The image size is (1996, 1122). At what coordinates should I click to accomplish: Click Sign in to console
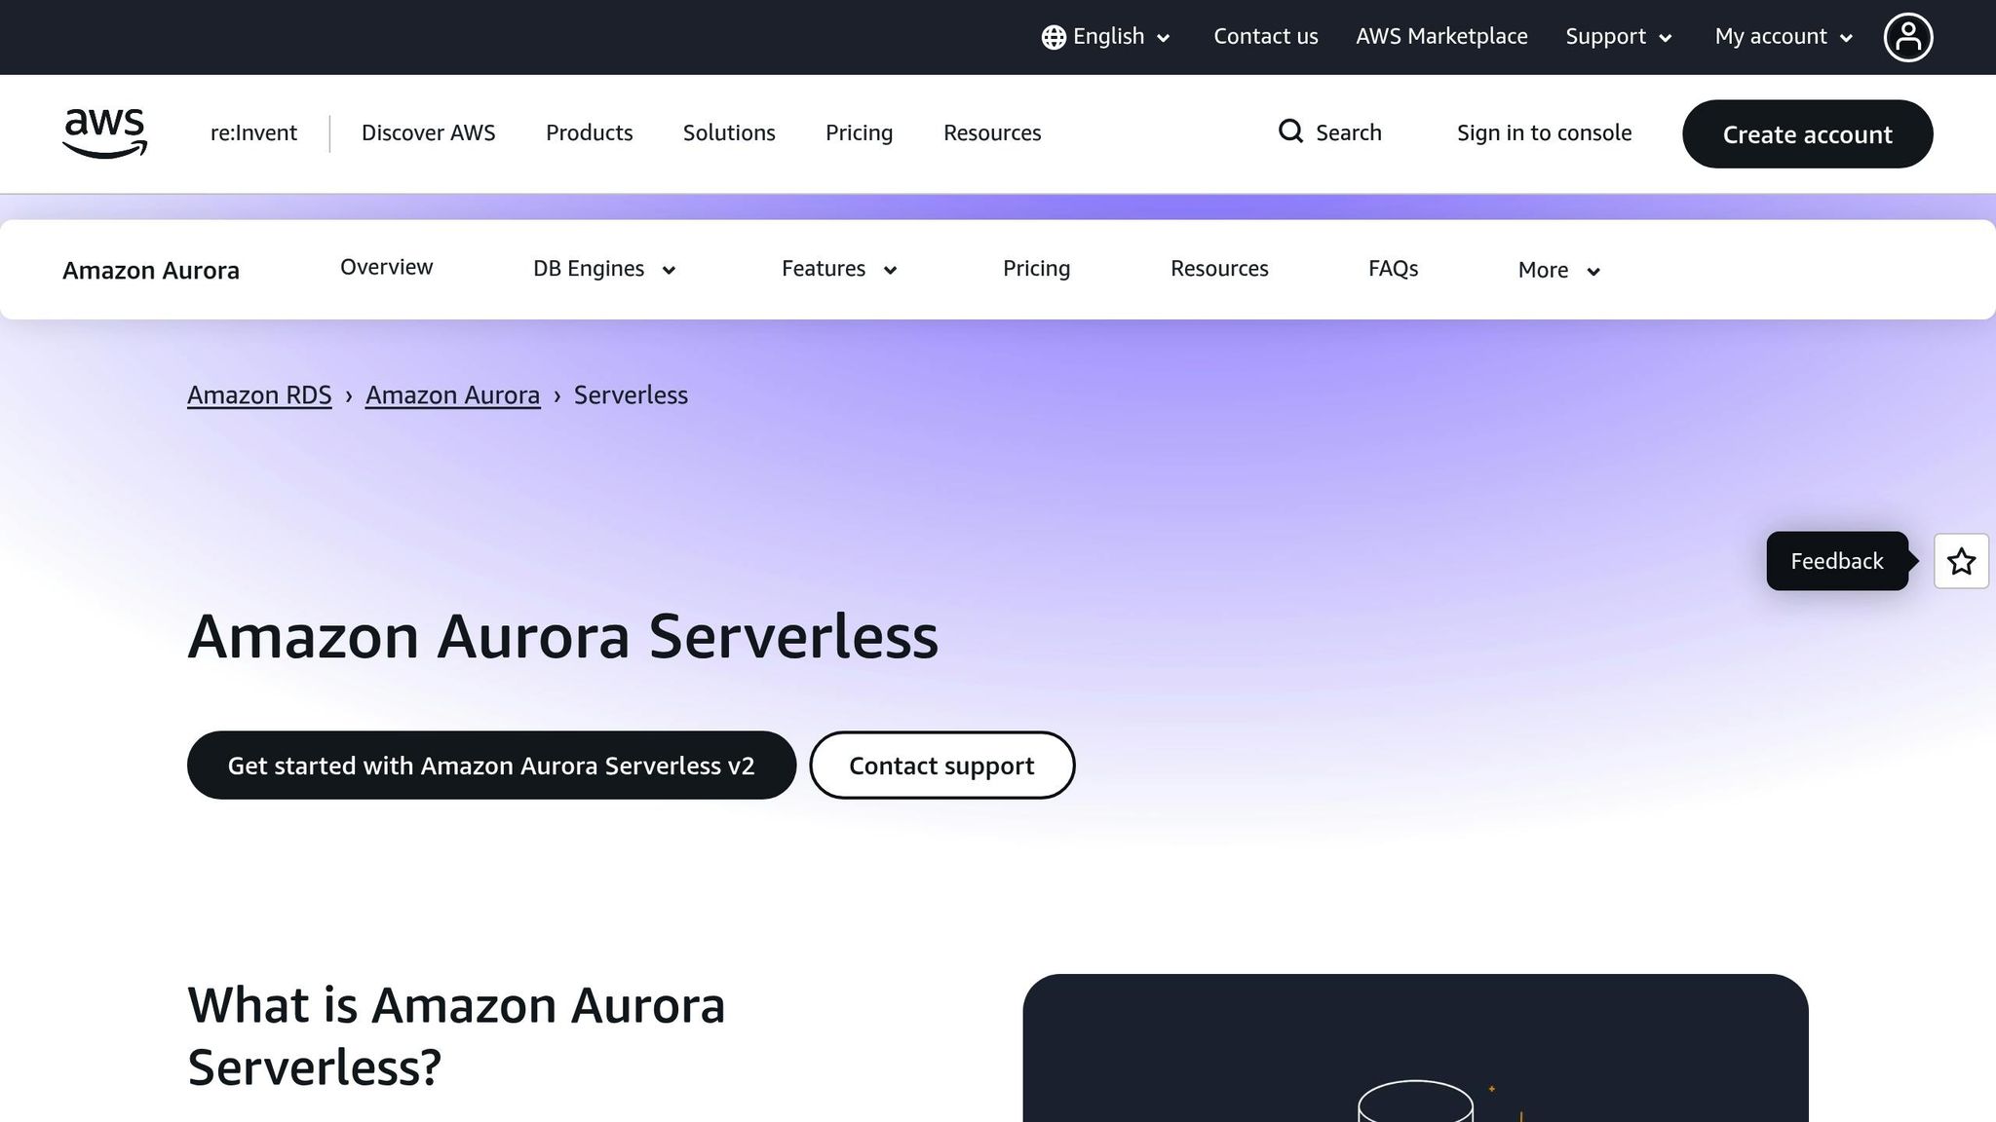1544,132
